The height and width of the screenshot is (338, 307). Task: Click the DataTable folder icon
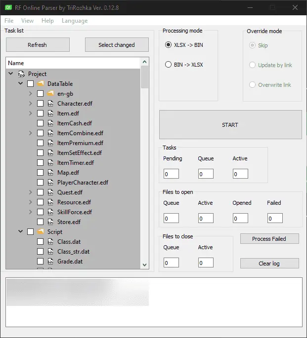[x=41, y=84]
